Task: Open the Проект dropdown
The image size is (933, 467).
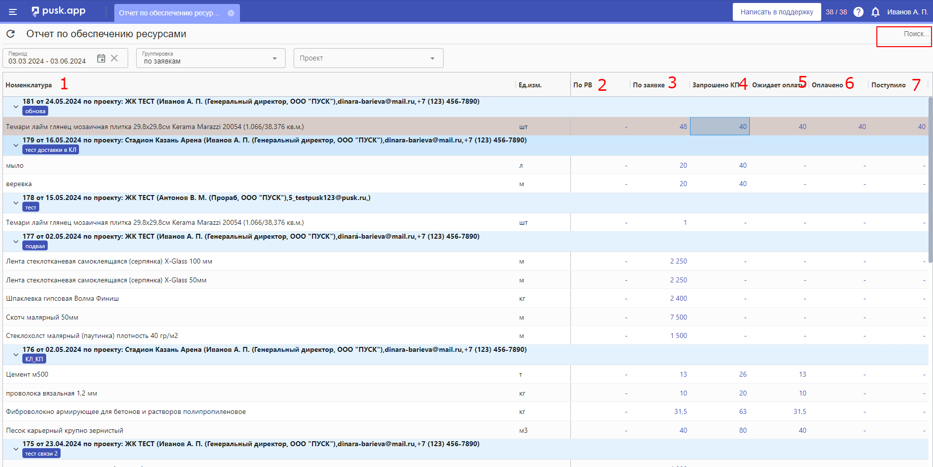Action: (x=368, y=58)
